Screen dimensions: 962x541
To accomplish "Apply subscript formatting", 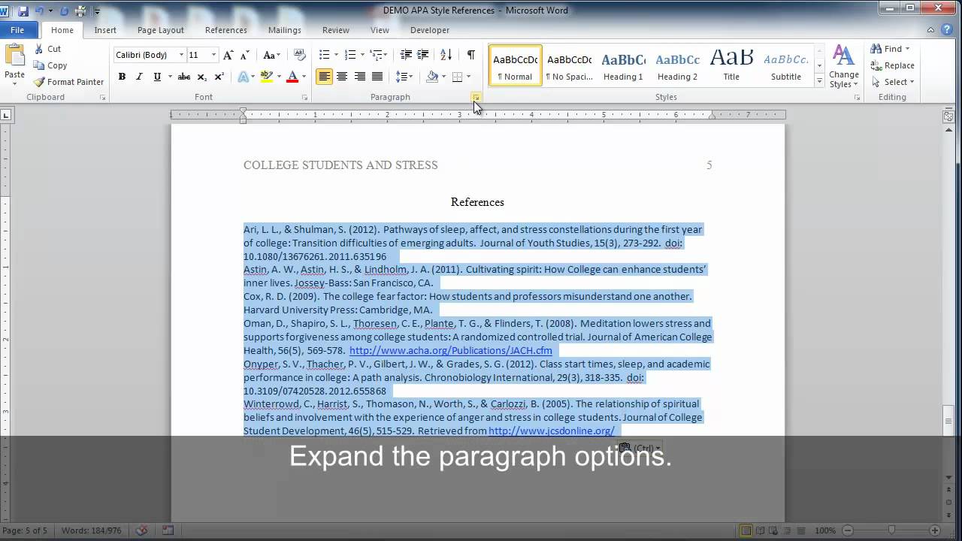I will (201, 77).
